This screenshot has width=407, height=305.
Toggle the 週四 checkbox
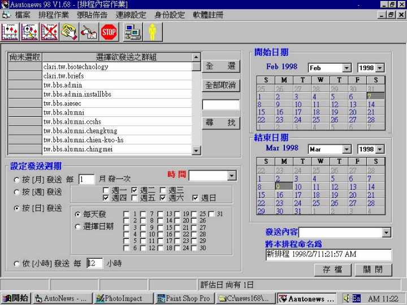click(x=106, y=198)
